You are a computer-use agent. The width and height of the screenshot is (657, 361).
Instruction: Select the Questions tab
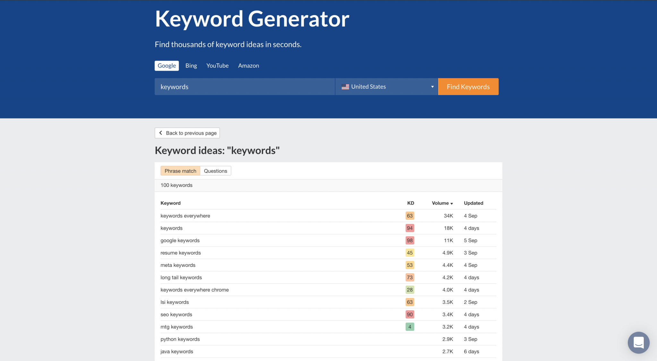(216, 171)
